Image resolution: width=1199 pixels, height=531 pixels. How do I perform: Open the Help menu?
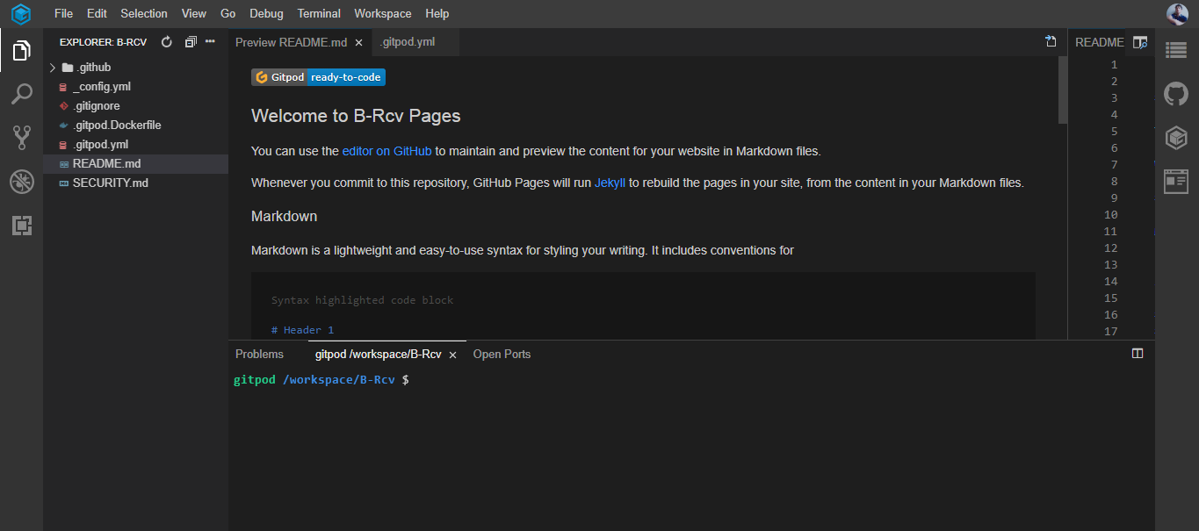pos(437,14)
